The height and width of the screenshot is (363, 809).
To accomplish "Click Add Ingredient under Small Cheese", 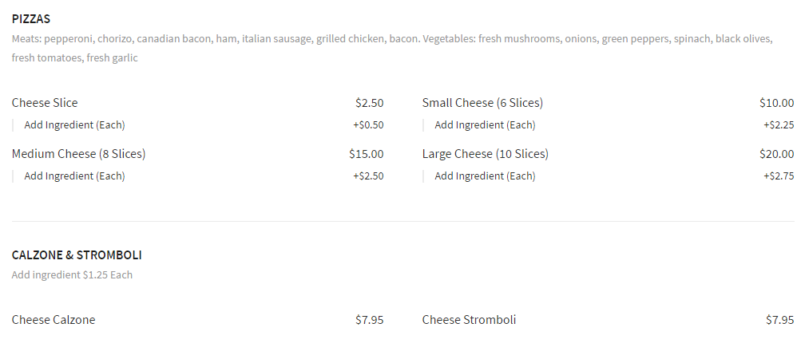I will point(485,125).
